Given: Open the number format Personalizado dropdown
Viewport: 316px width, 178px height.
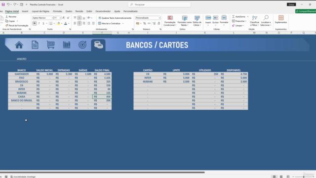Looking at the screenshot, I should point(159,18).
